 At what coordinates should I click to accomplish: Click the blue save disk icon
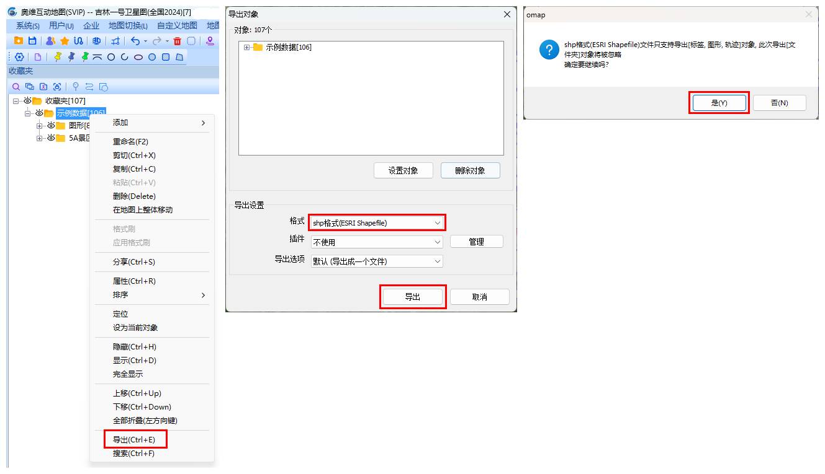(32, 41)
